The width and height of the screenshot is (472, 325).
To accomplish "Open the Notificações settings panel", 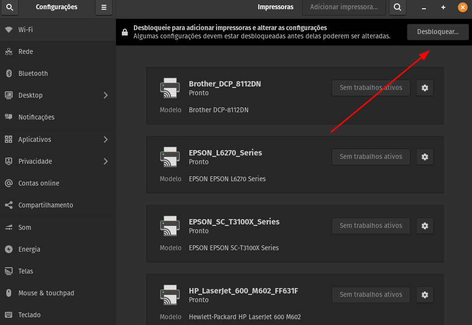I will coord(58,117).
